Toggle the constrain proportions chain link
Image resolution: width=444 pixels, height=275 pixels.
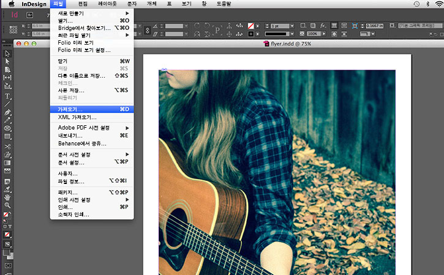click(x=147, y=30)
